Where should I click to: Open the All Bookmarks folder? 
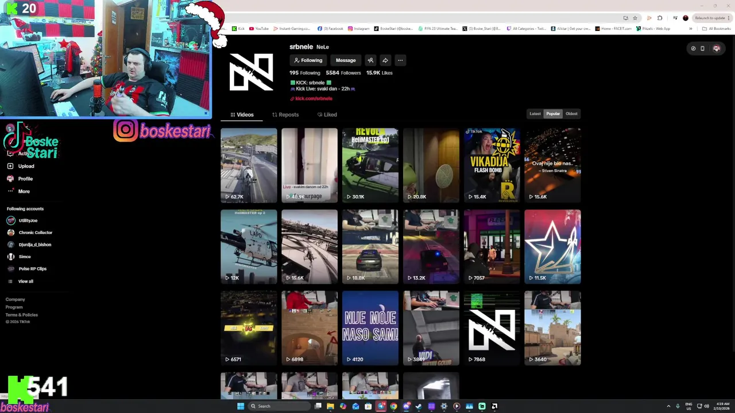717,29
